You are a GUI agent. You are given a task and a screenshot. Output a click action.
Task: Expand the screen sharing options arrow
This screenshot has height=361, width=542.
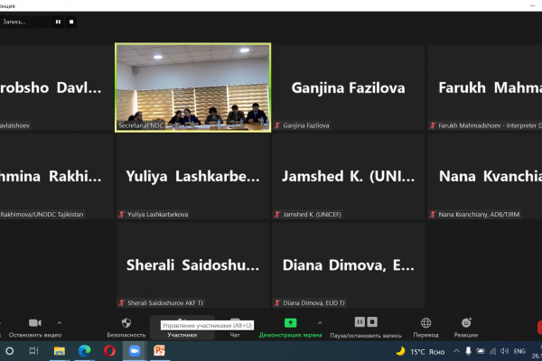[x=320, y=322]
